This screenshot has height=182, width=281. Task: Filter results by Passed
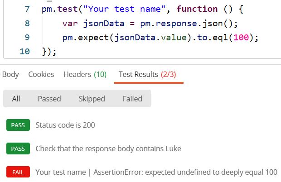pos(49,99)
